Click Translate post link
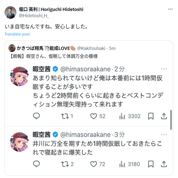This screenshot has height=178, width=178. click(x=17, y=34)
